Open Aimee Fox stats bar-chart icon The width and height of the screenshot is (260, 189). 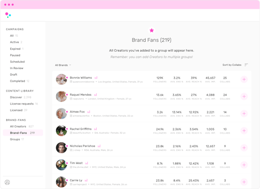89,112
